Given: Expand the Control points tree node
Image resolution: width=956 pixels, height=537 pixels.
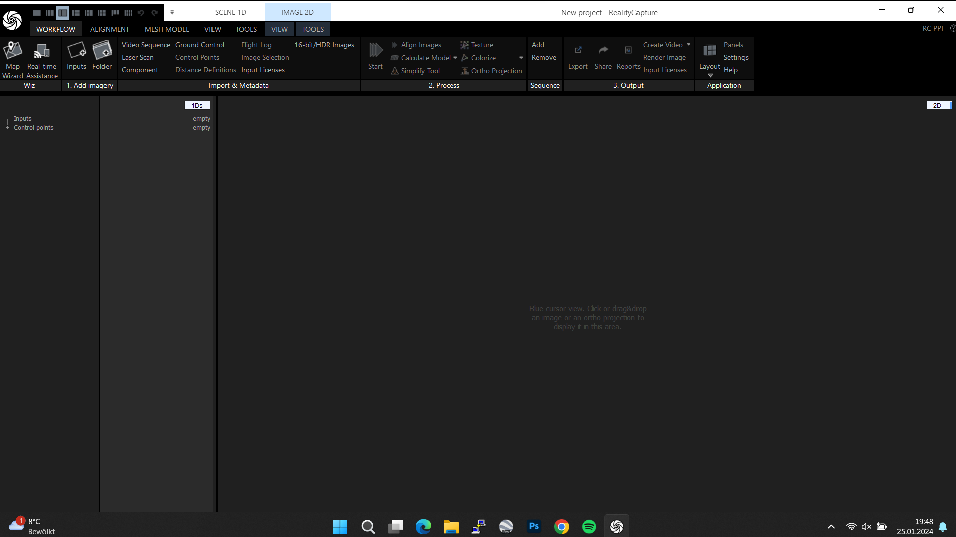Looking at the screenshot, I should tap(7, 128).
